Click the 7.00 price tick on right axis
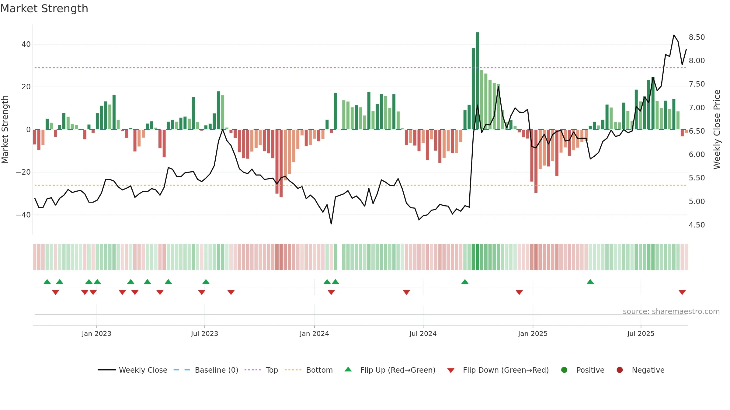The height and width of the screenshot is (410, 730). [697, 108]
